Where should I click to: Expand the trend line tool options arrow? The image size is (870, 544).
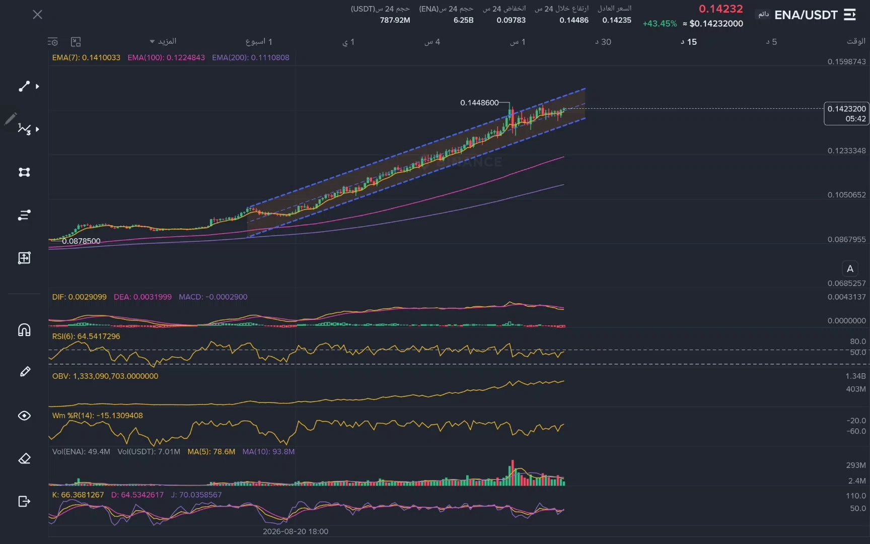tap(37, 87)
